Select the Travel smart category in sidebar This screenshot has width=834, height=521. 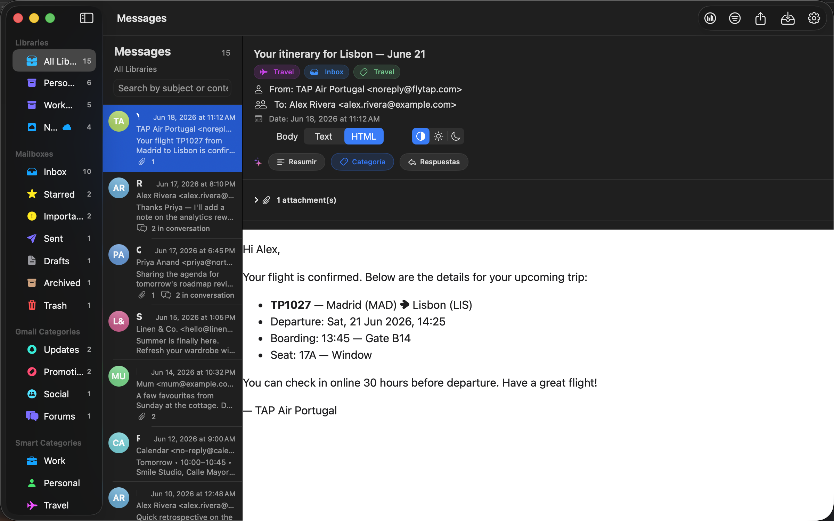pos(54,505)
